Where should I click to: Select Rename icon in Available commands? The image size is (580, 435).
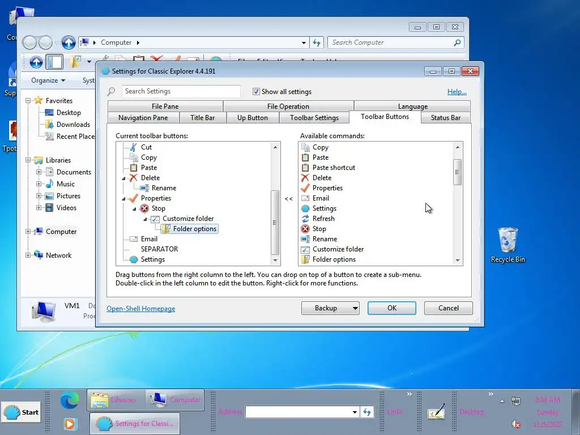click(305, 239)
